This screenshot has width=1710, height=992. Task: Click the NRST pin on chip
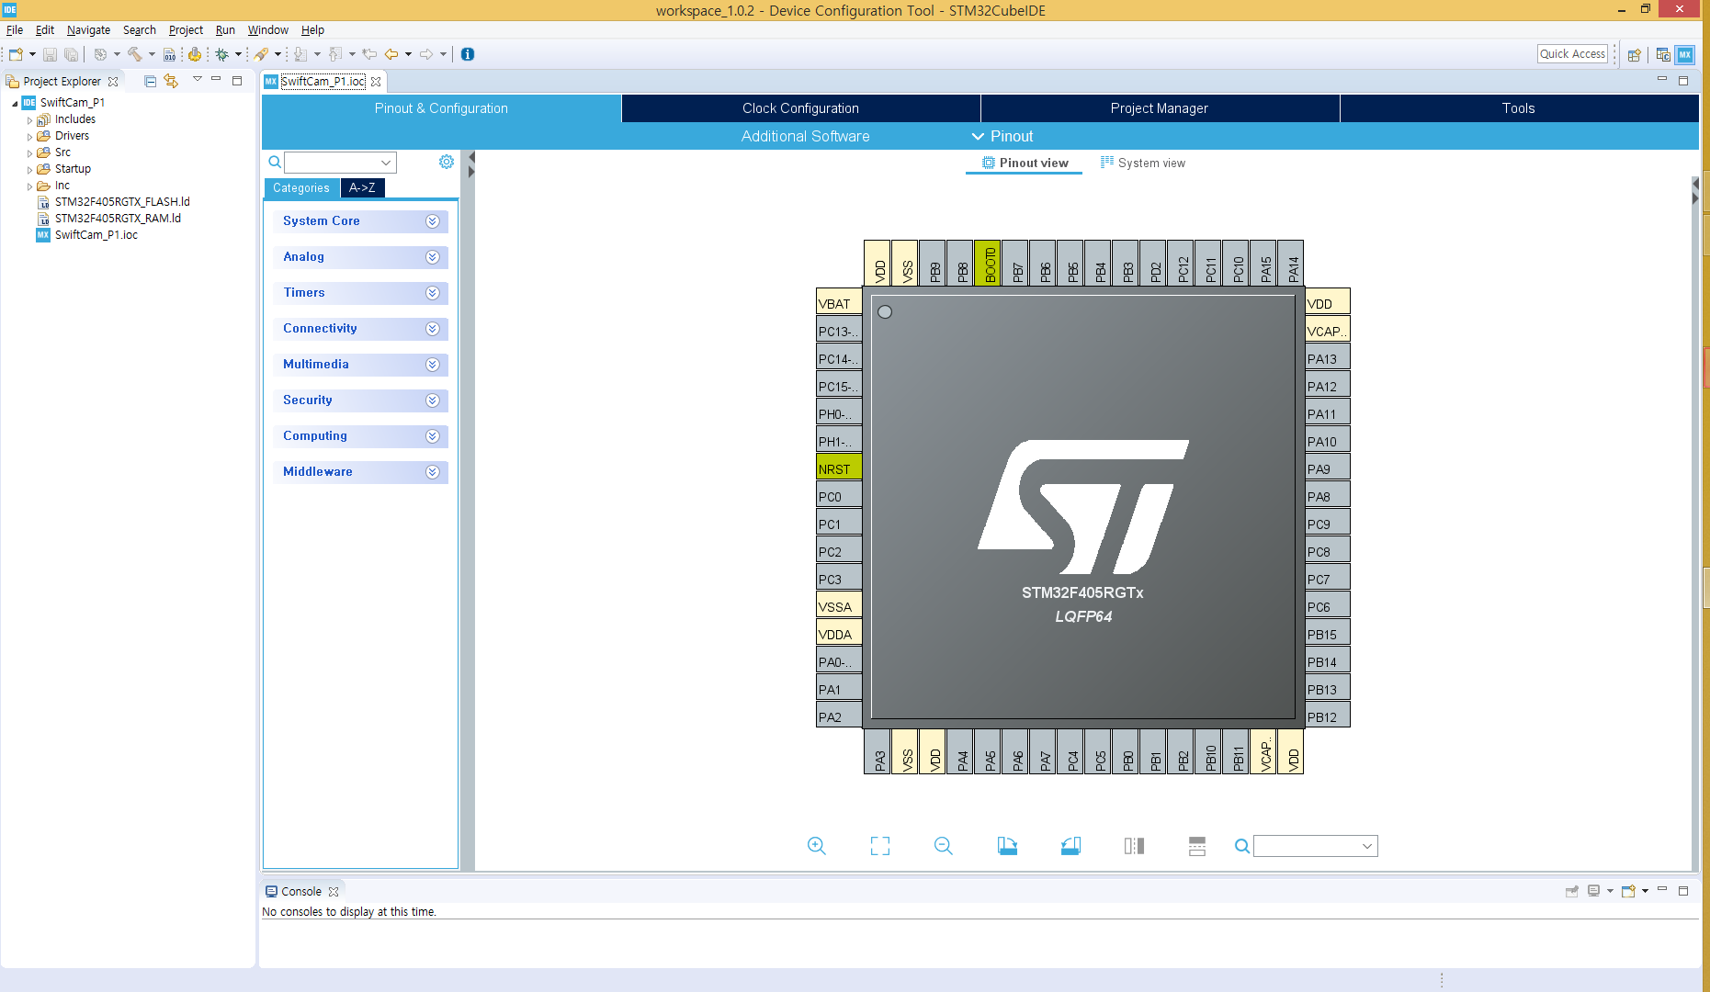839,468
